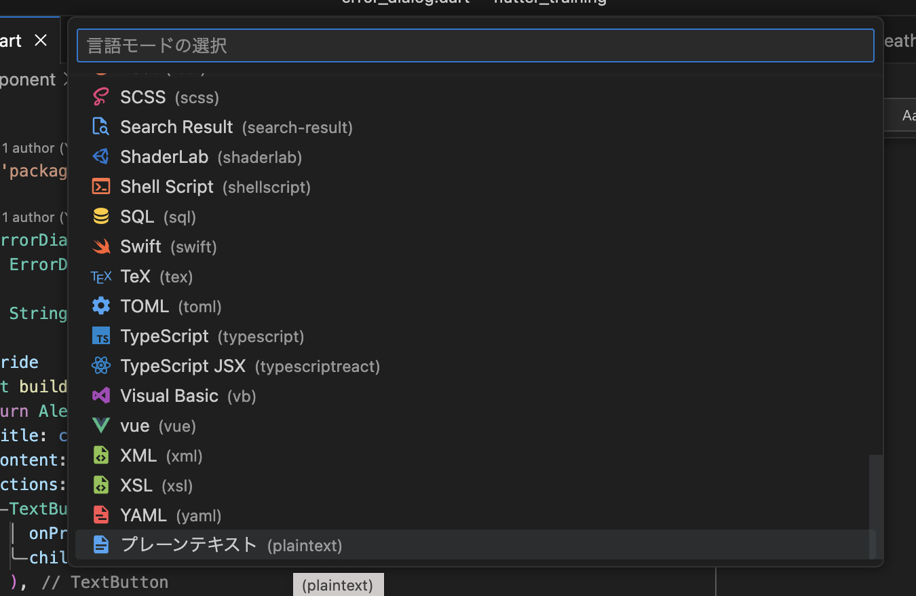Select ShaderLab from the list
Viewport: 916px width, 596px height.
point(476,157)
